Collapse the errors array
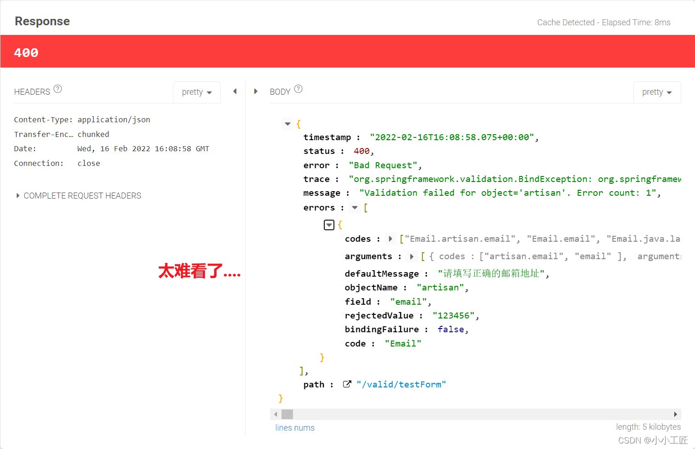695x449 pixels. click(x=354, y=207)
